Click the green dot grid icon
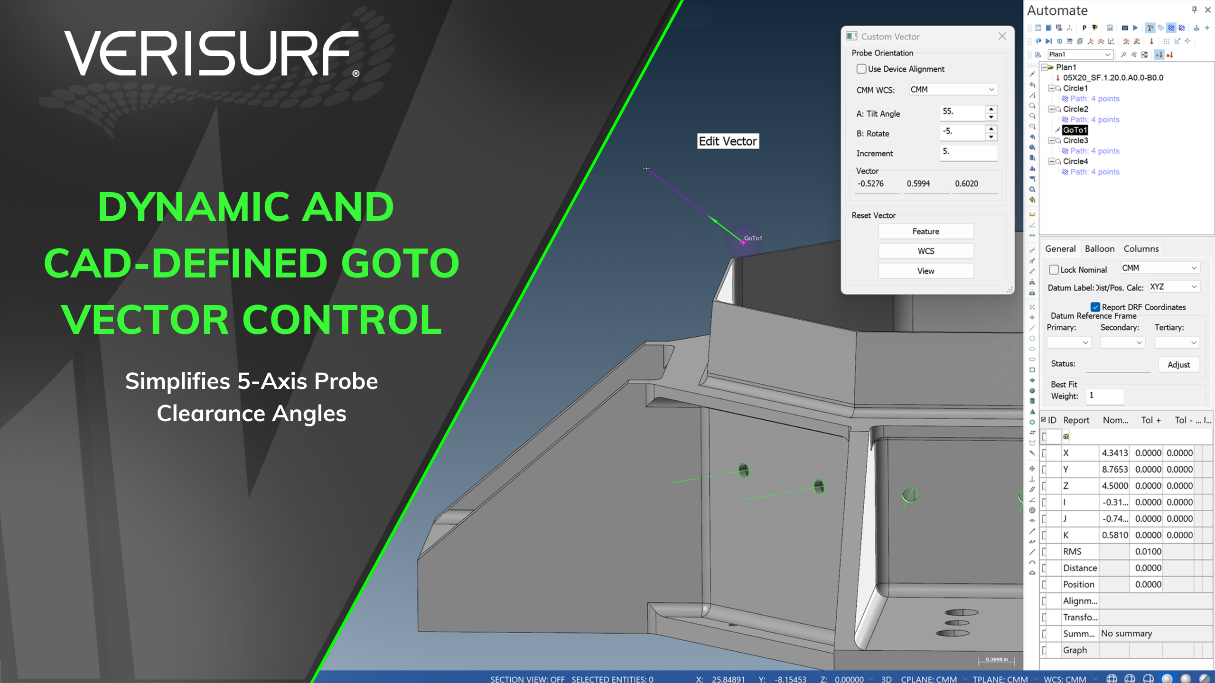Screen dimensions: 1215x683 point(1167,41)
